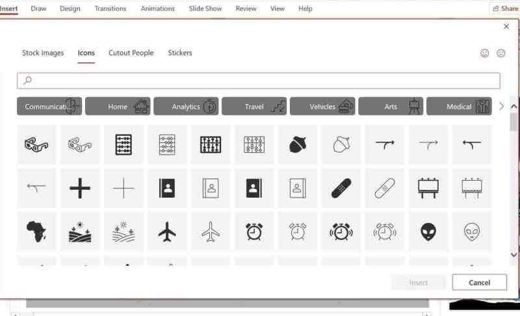Pick the outlined horizontal abacus icon
This screenshot has width=520, height=316.
pyautogui.click(x=167, y=144)
